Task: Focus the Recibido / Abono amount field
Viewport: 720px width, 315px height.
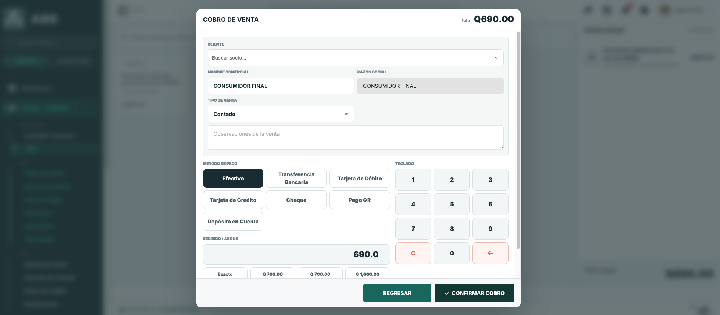Action: [x=296, y=254]
